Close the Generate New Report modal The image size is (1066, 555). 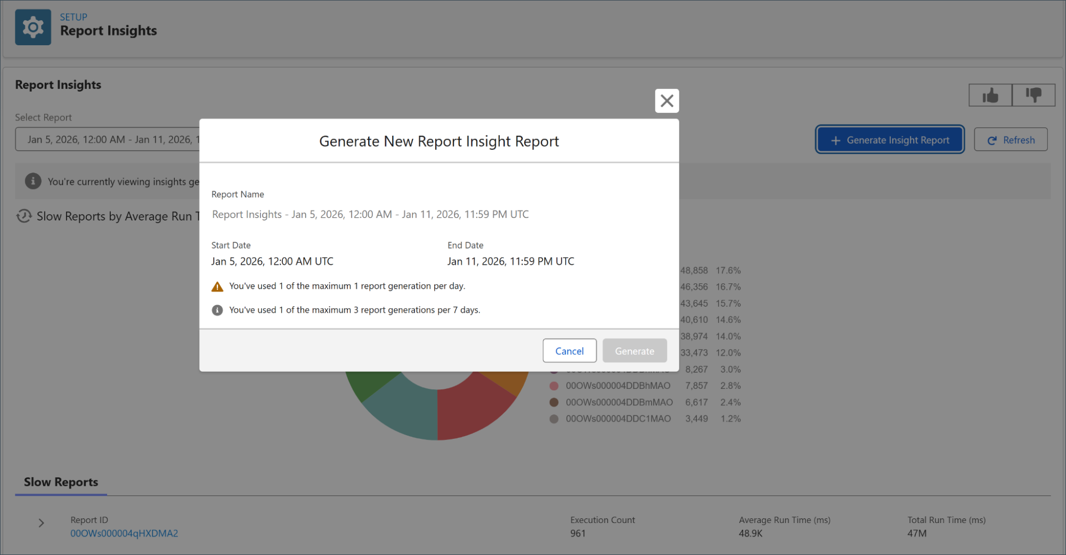[x=666, y=101]
